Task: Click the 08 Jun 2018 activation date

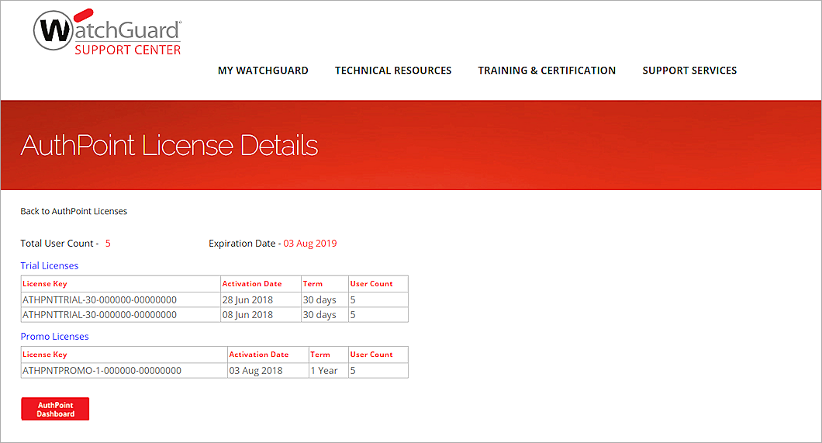Action: click(x=247, y=314)
